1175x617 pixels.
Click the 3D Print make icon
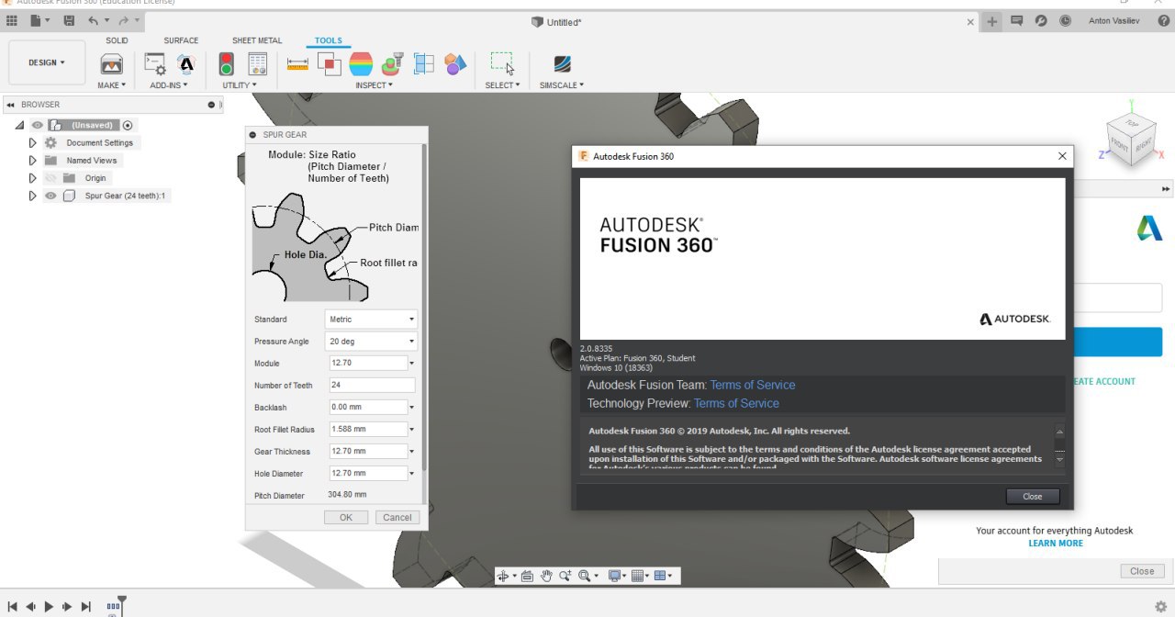click(111, 63)
